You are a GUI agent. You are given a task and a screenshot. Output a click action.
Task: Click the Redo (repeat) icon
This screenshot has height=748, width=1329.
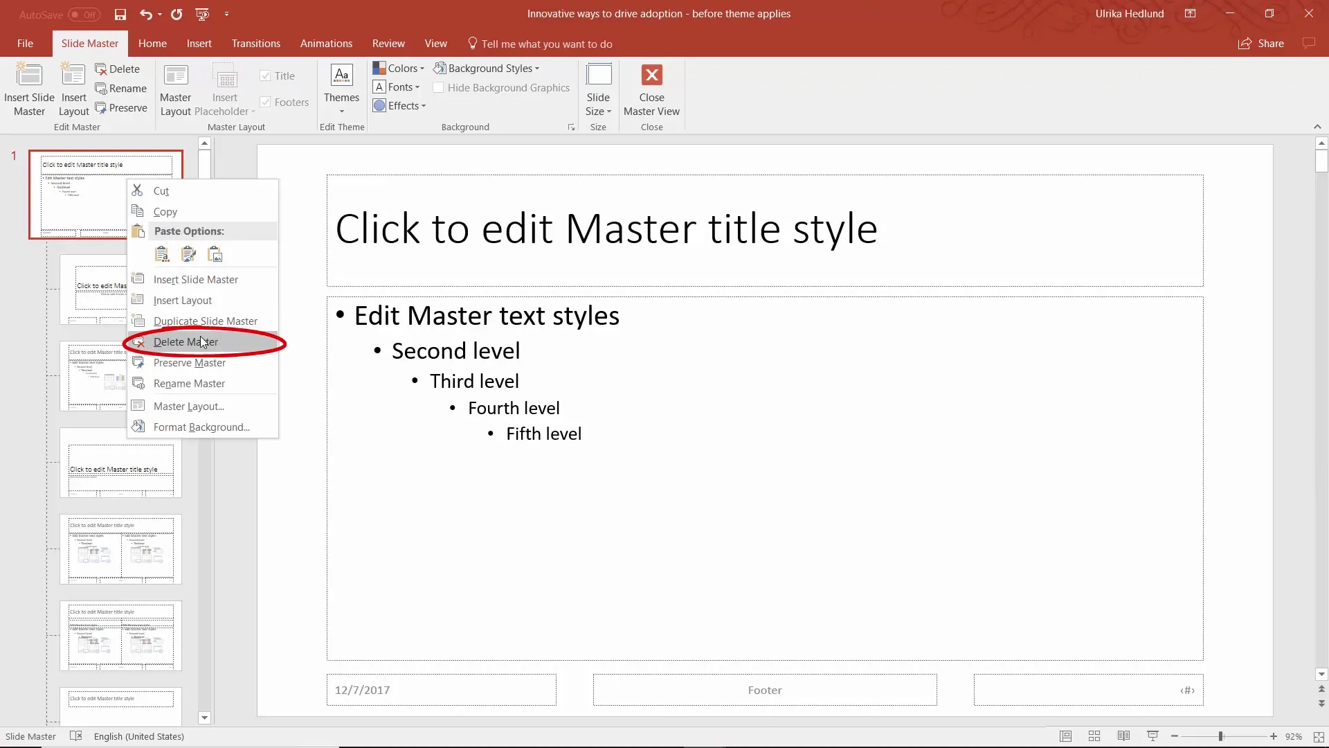click(x=177, y=14)
